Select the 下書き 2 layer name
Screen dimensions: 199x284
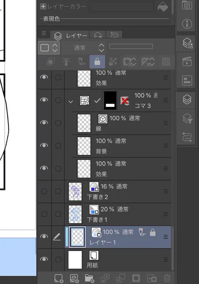(x=97, y=197)
